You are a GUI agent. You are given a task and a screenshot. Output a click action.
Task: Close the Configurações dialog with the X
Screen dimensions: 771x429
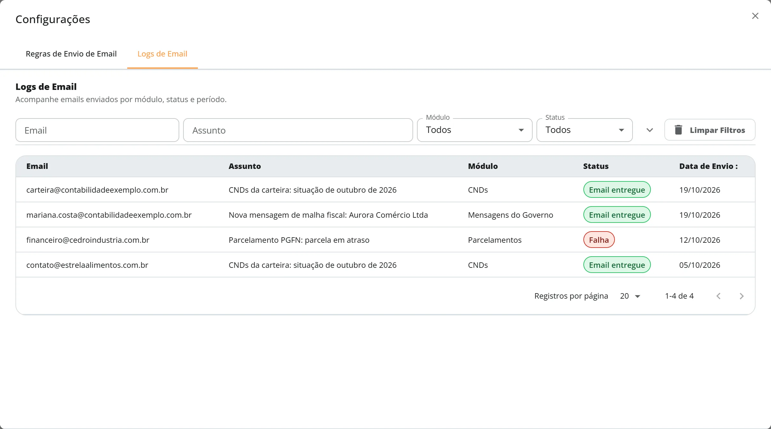pos(755,16)
